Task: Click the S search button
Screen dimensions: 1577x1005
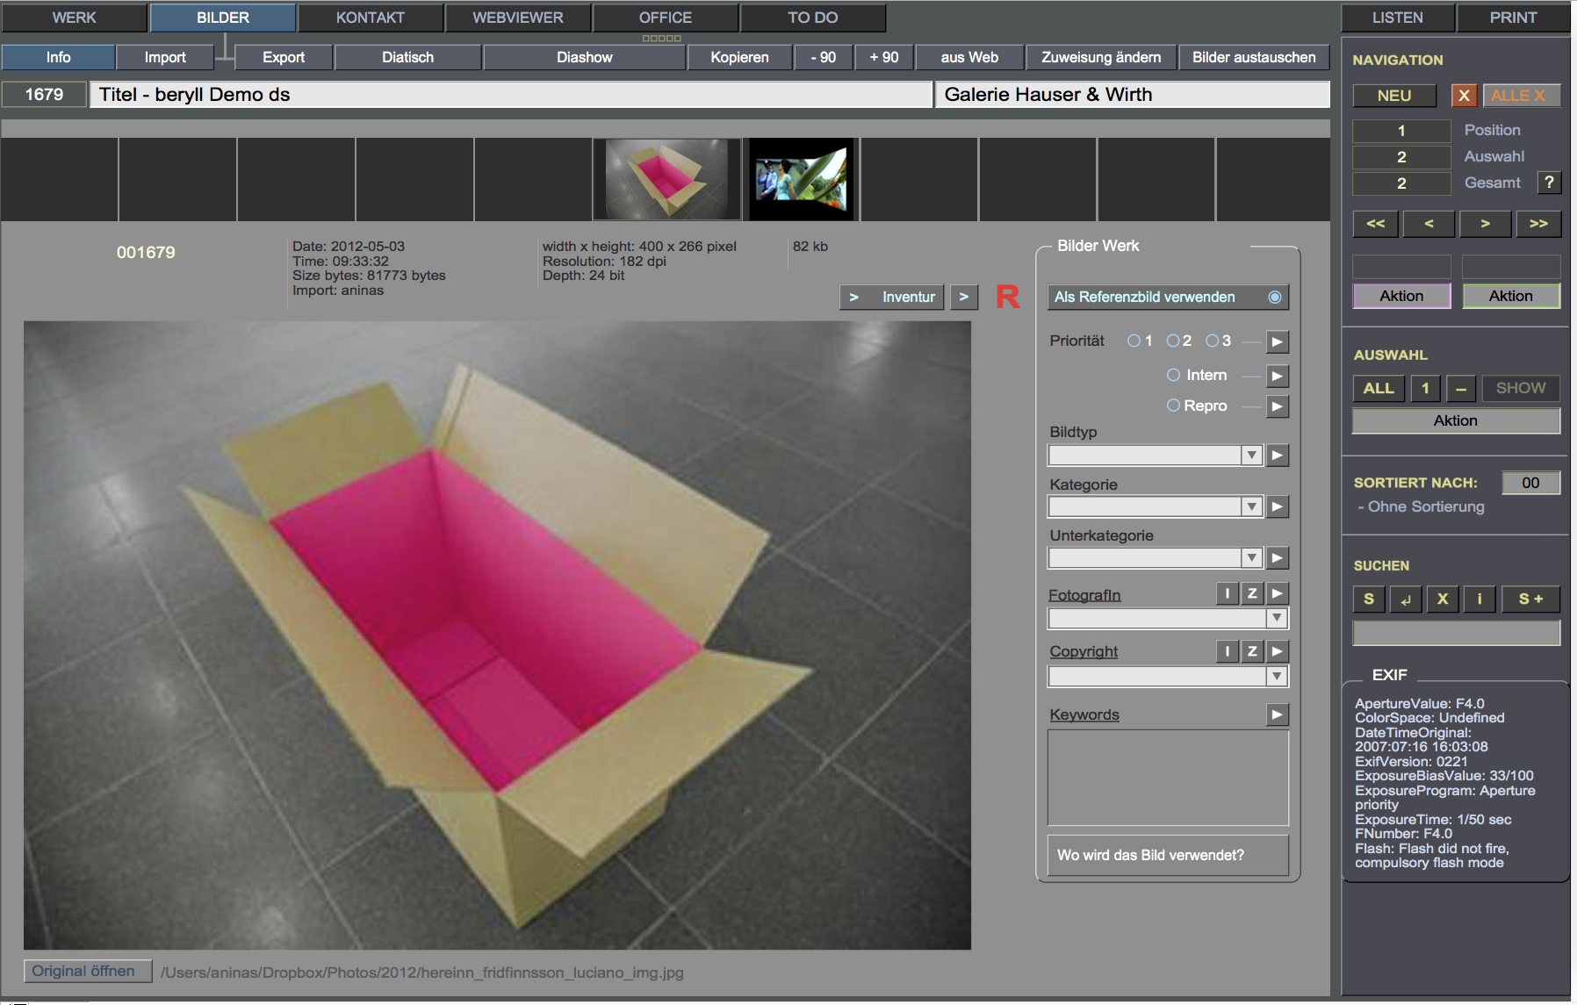Action: (x=1368, y=599)
